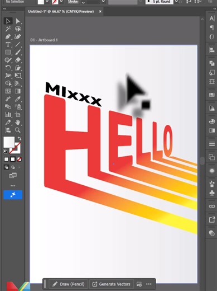Select the Shear tool beside Rotate

(18, 68)
